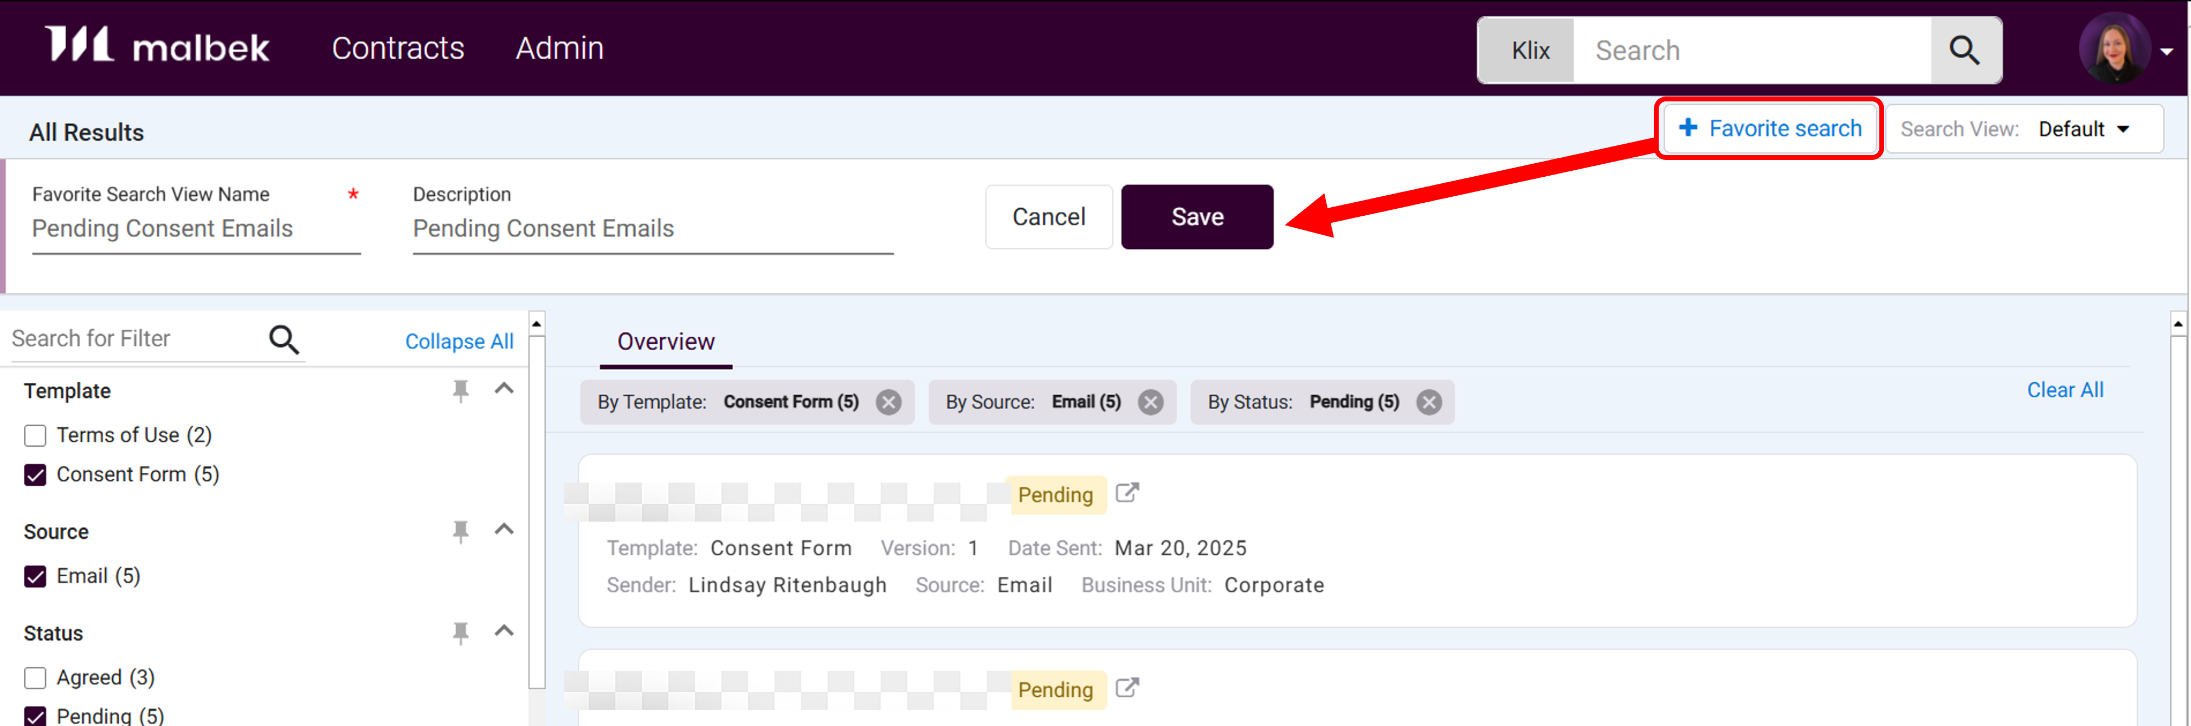This screenshot has height=726, width=2191.
Task: Uncheck the Consent Form checkbox
Action: (x=35, y=475)
